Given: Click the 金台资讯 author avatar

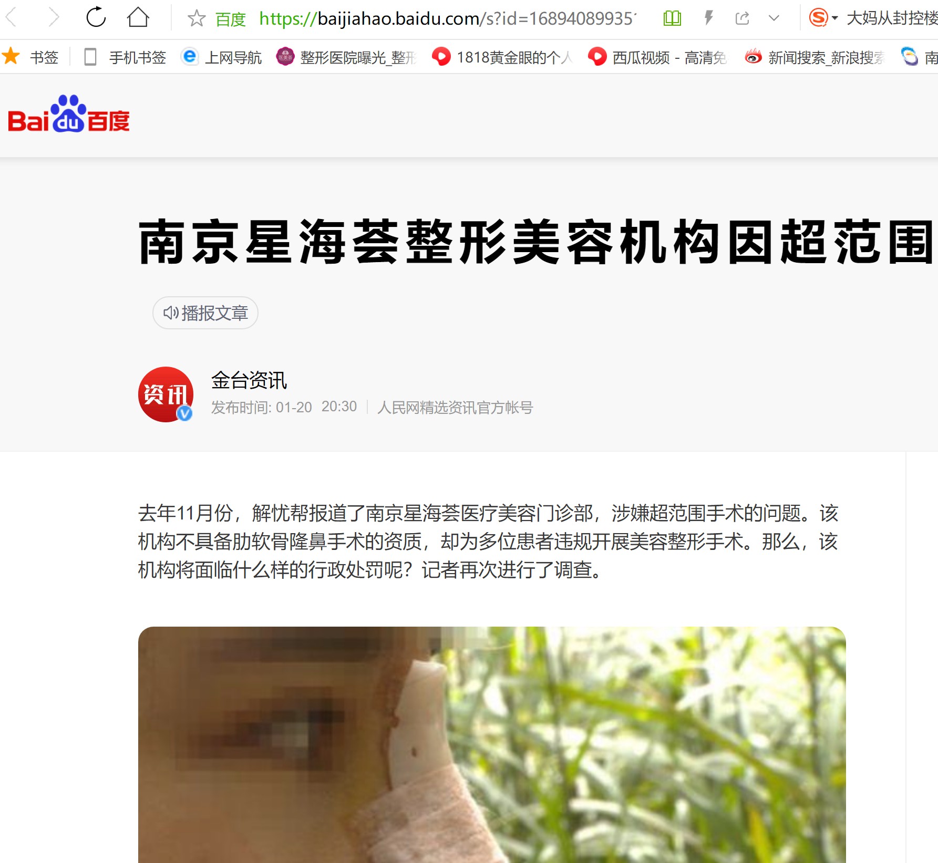Looking at the screenshot, I should pyautogui.click(x=166, y=394).
